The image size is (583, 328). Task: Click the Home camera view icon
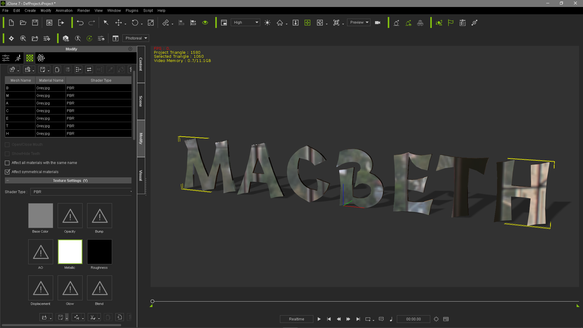coord(280,22)
